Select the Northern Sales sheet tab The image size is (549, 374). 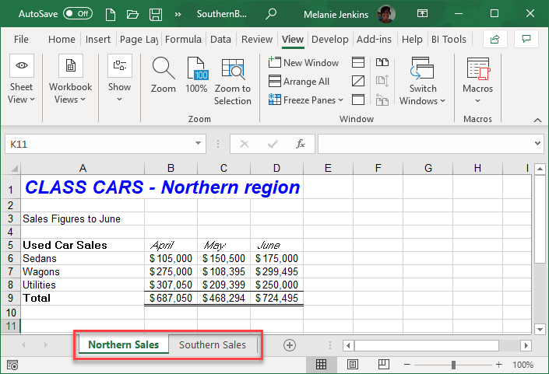coord(124,344)
